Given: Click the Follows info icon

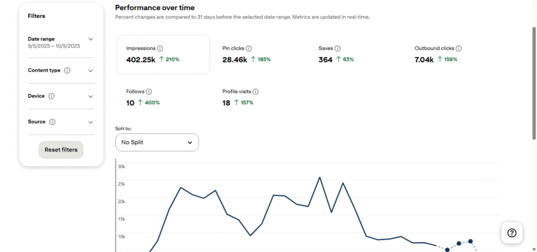Looking at the screenshot, I should 149,92.
